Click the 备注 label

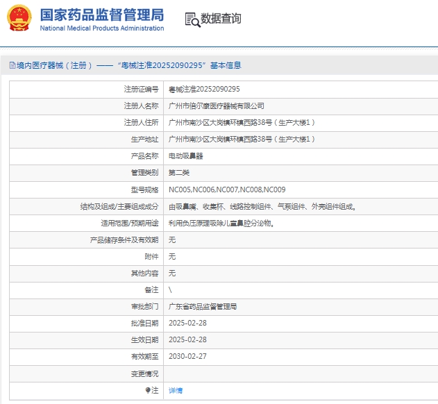[x=152, y=290]
